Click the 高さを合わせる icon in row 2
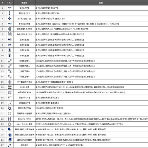Image resolution: width=148 pixels, height=148 pixels. coord(10,13)
